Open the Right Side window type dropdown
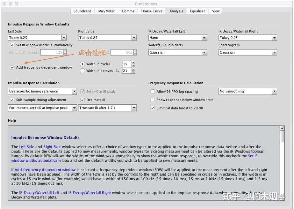The width and height of the screenshot is (294, 209). pyautogui.click(x=107, y=38)
